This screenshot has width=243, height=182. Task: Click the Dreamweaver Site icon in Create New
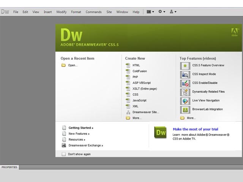click(128, 112)
